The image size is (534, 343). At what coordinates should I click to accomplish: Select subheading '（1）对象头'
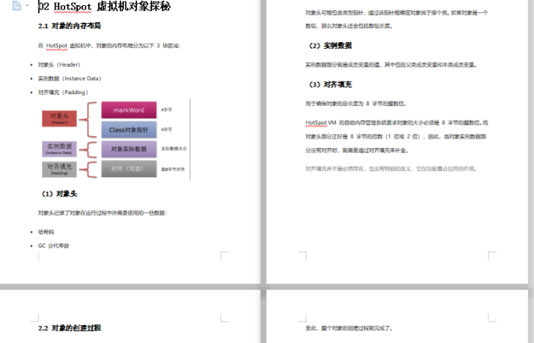coord(59,194)
